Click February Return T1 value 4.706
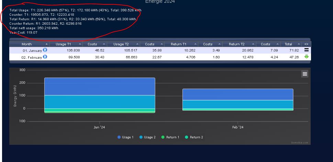This screenshot has height=162, width=333. point(191,57)
